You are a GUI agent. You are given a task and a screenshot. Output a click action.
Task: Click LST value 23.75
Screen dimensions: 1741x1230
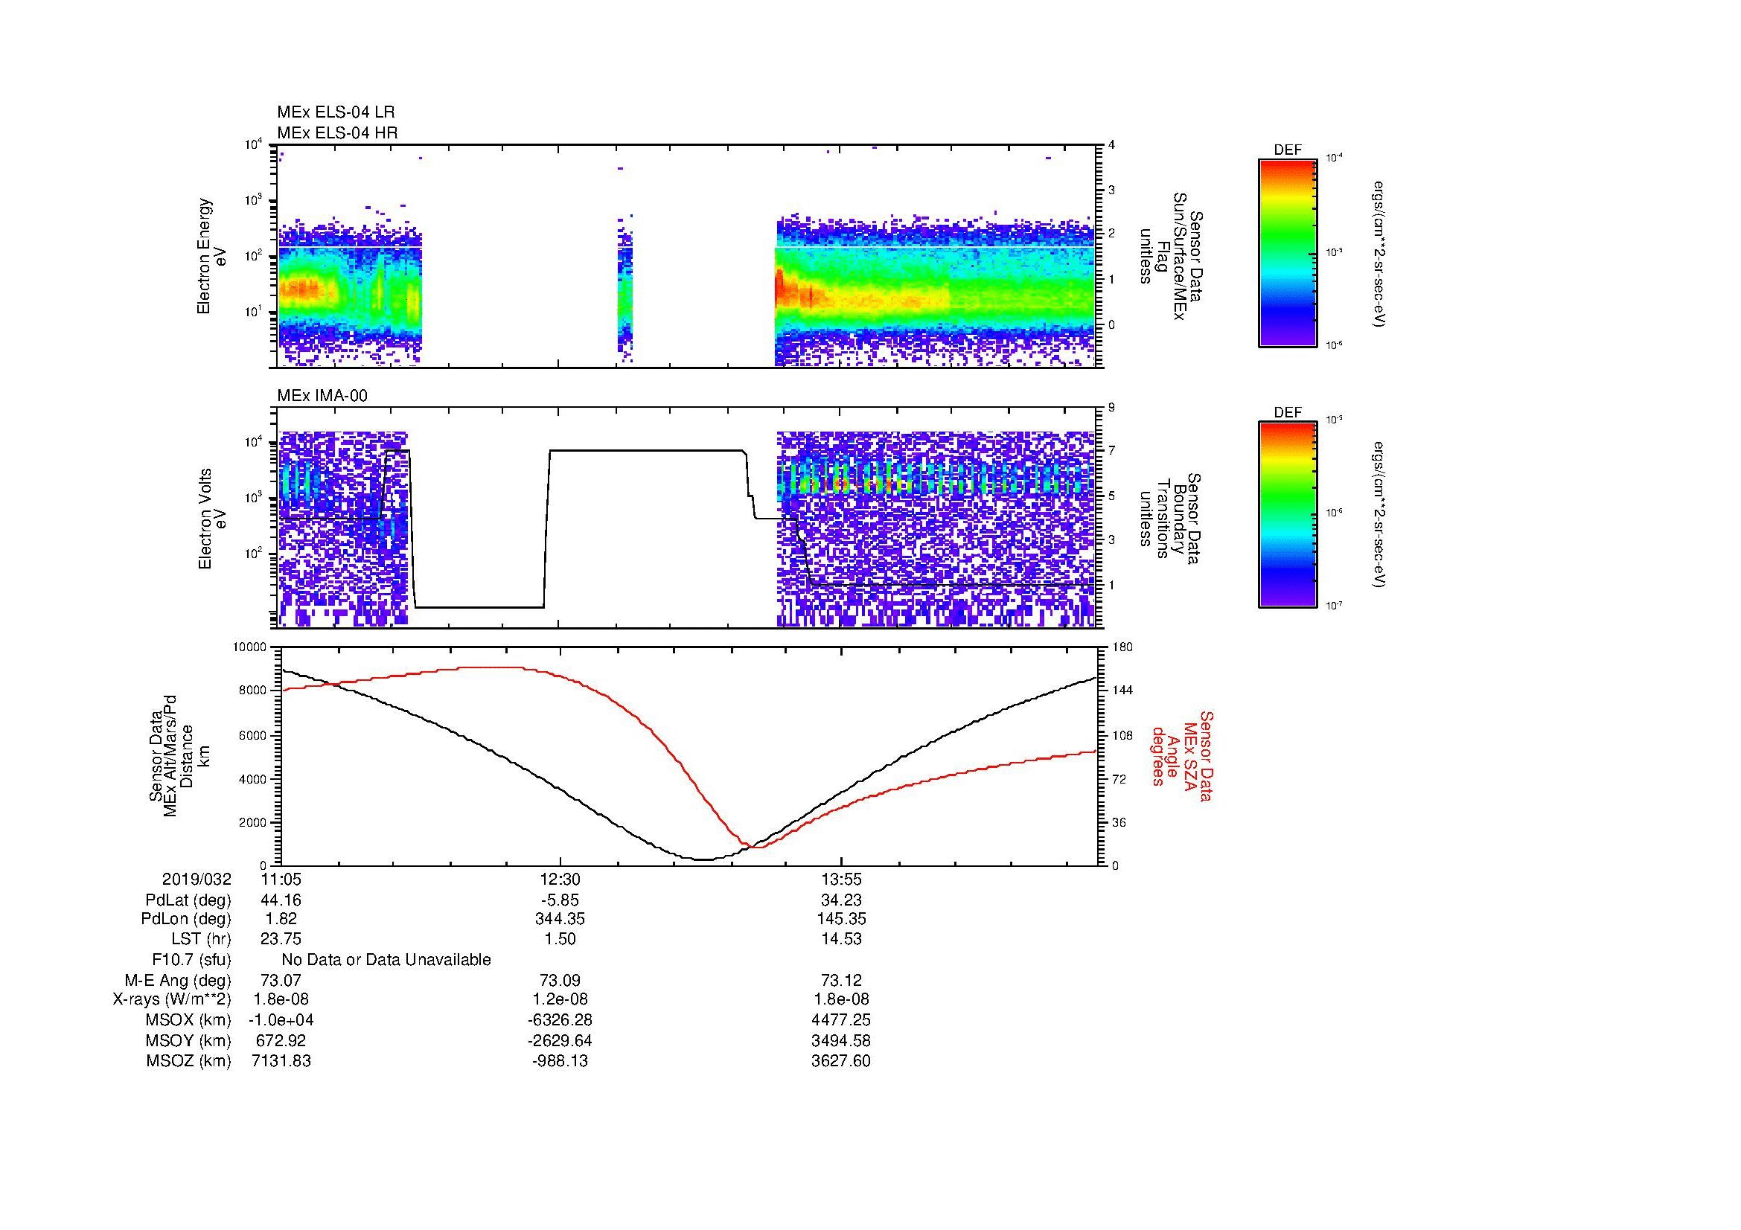(281, 939)
